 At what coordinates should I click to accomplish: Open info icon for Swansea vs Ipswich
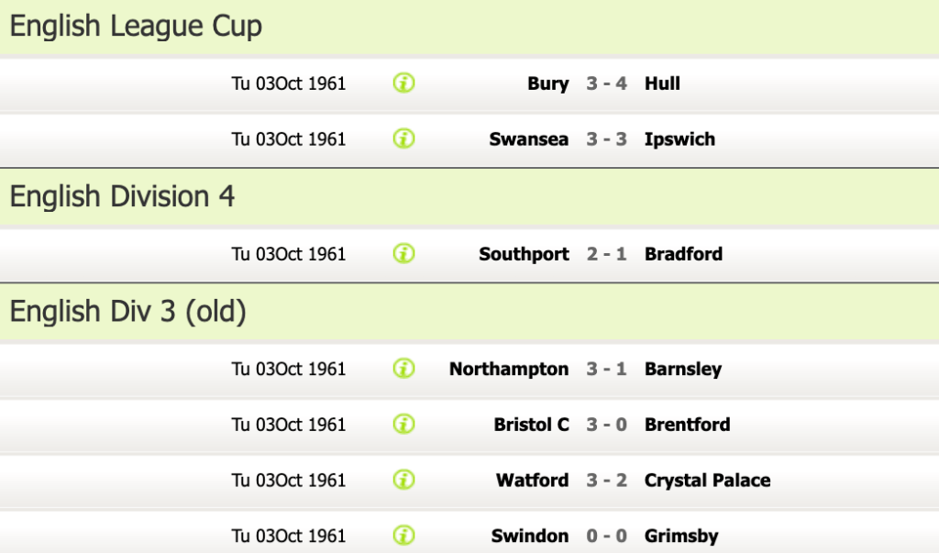[403, 139]
